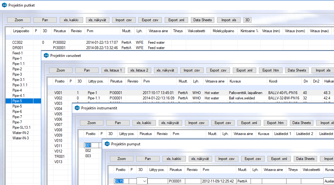Image resolution: width=334 pixels, height=185 pixels.
Task: Click the 3D button in Projektin putket toolbar
Action: (x=247, y=20)
